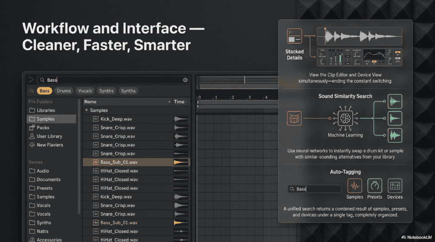Sort list by Name column
Viewport: 435px width, 242px height.
(x=127, y=102)
